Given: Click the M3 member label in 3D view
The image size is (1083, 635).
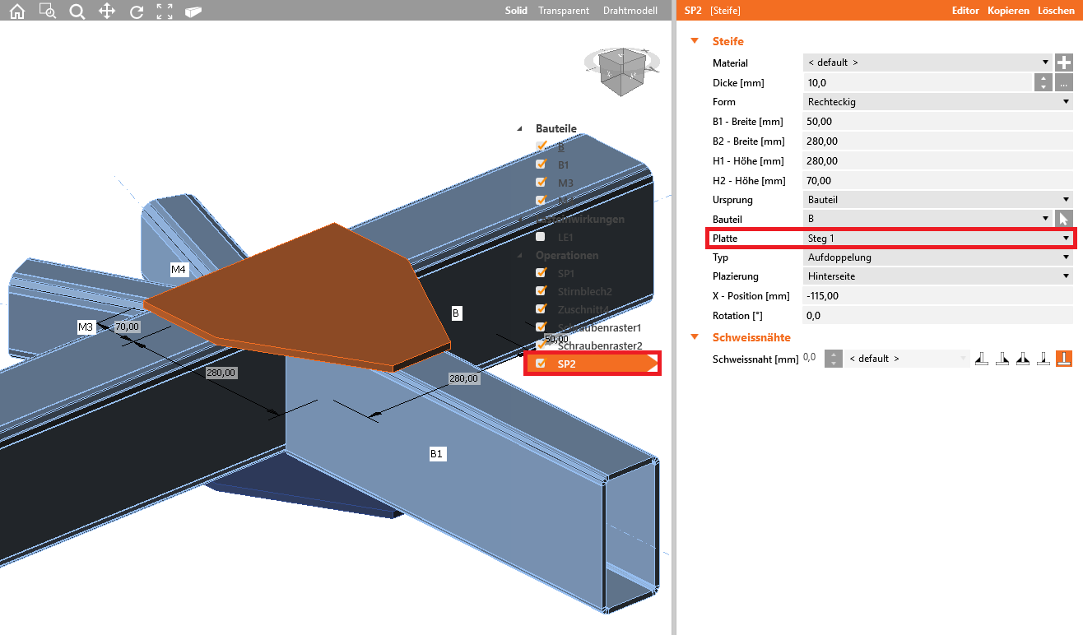Looking at the screenshot, I should (86, 327).
